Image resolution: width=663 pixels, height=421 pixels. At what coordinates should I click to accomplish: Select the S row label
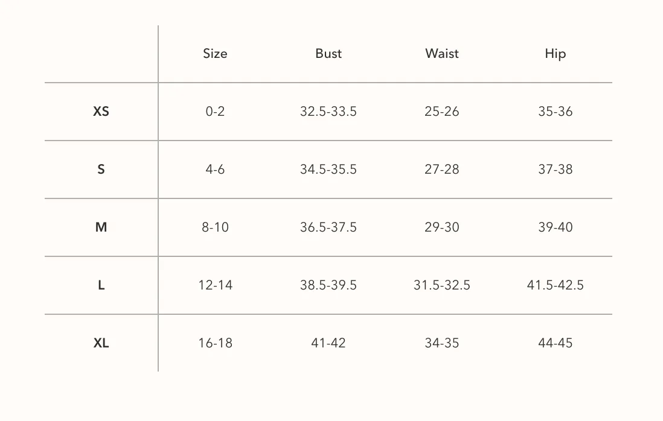point(101,169)
